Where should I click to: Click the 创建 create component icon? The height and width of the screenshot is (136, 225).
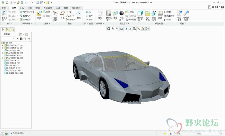point(44,12)
